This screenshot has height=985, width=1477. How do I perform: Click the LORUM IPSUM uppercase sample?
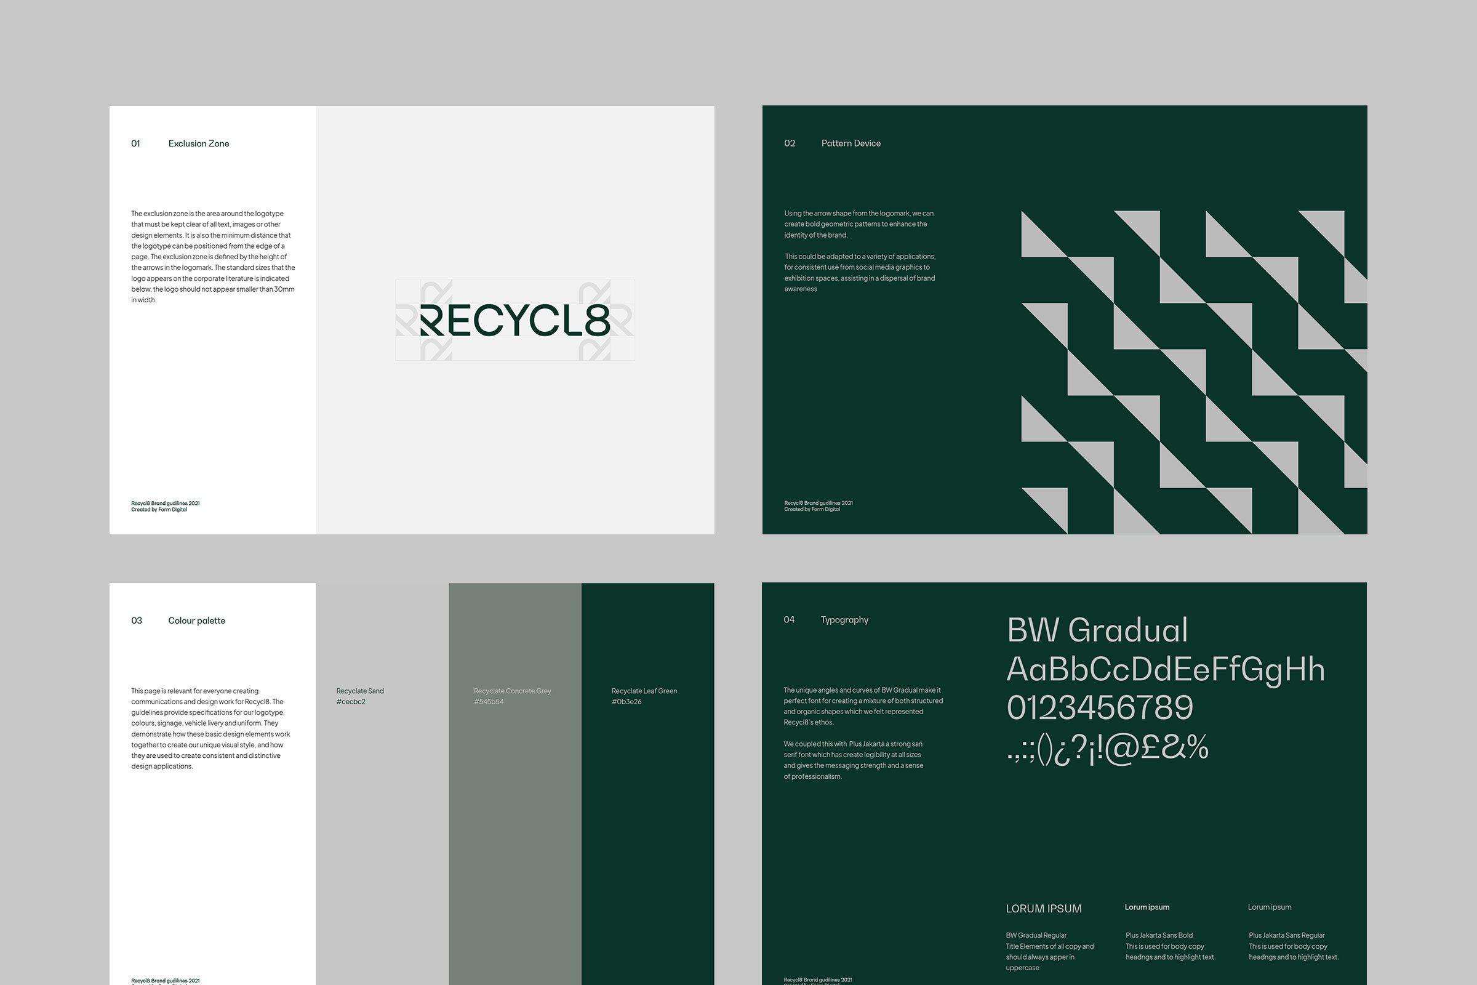coord(1043,909)
